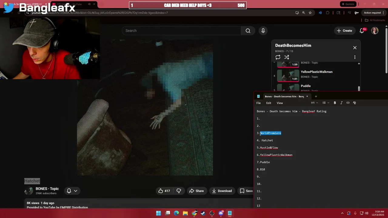The width and height of the screenshot is (388, 218).
Task: Click the YouTube search magnifier button
Action: tap(248, 31)
